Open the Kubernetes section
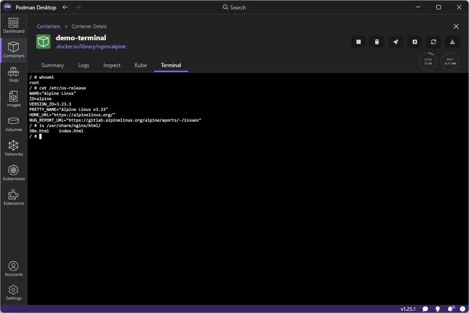469x313 pixels. pos(13,172)
